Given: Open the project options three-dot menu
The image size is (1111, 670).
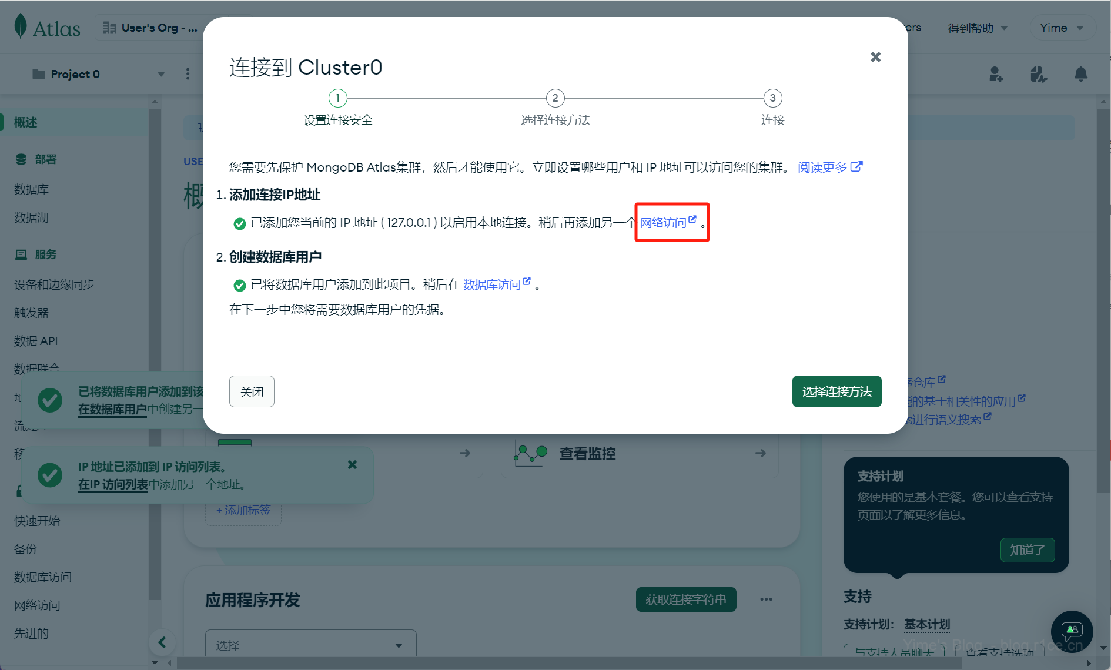Looking at the screenshot, I should click(x=188, y=74).
